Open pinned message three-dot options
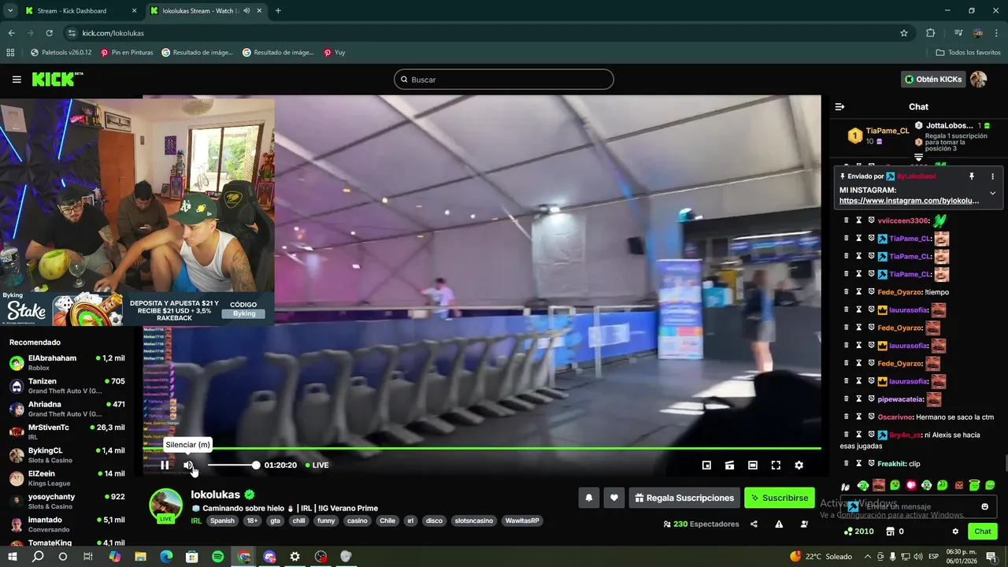 coord(992,176)
